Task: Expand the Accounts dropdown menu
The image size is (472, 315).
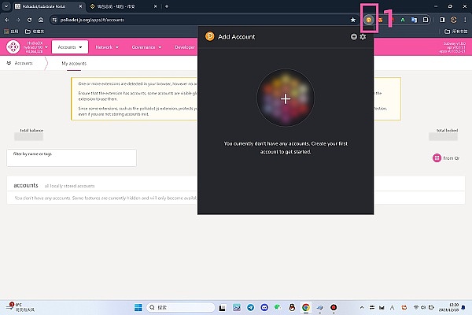Action: (70, 47)
